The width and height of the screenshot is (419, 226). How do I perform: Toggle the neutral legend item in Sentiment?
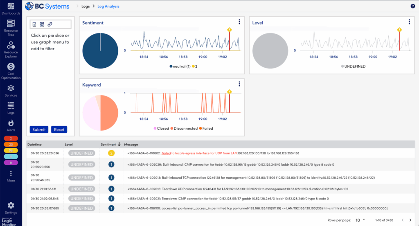click(x=180, y=66)
